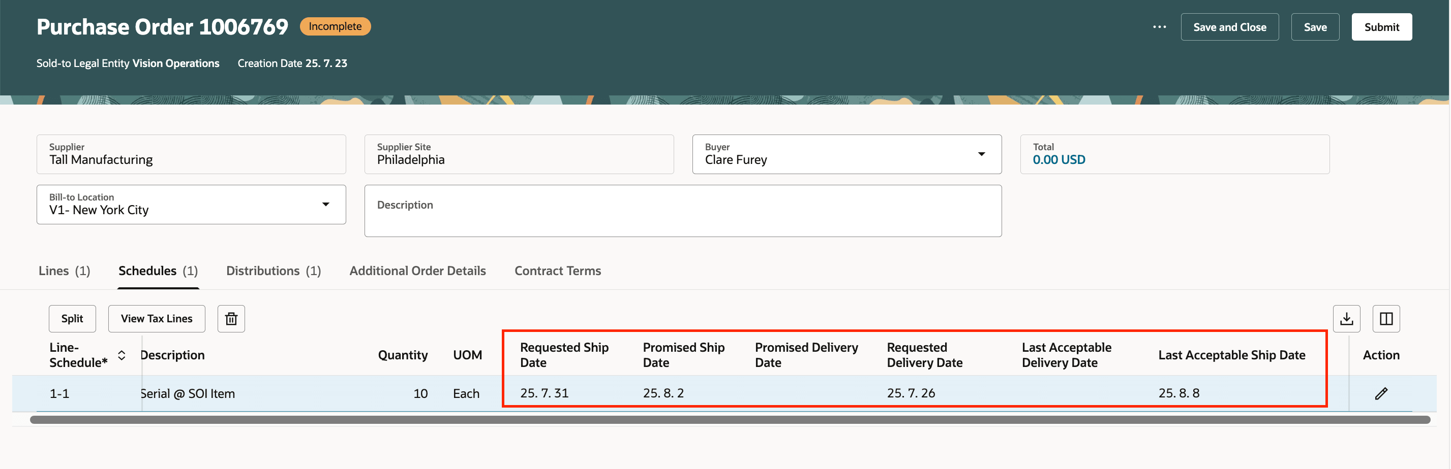Click the UOM column header
This screenshot has height=469, width=1451.
click(x=468, y=355)
